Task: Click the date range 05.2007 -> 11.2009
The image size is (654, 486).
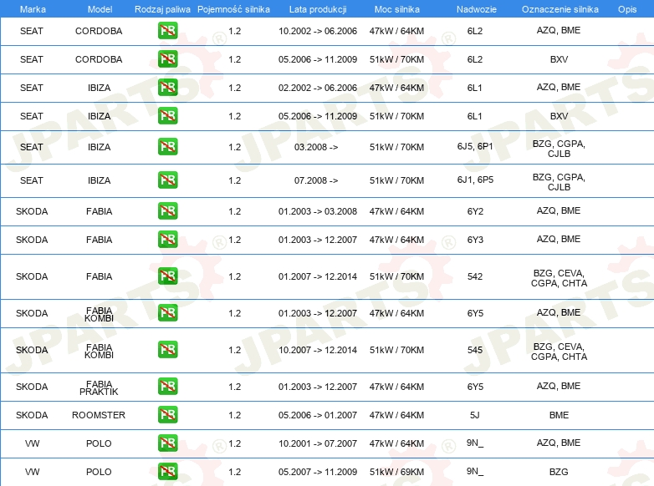Action: click(x=318, y=472)
